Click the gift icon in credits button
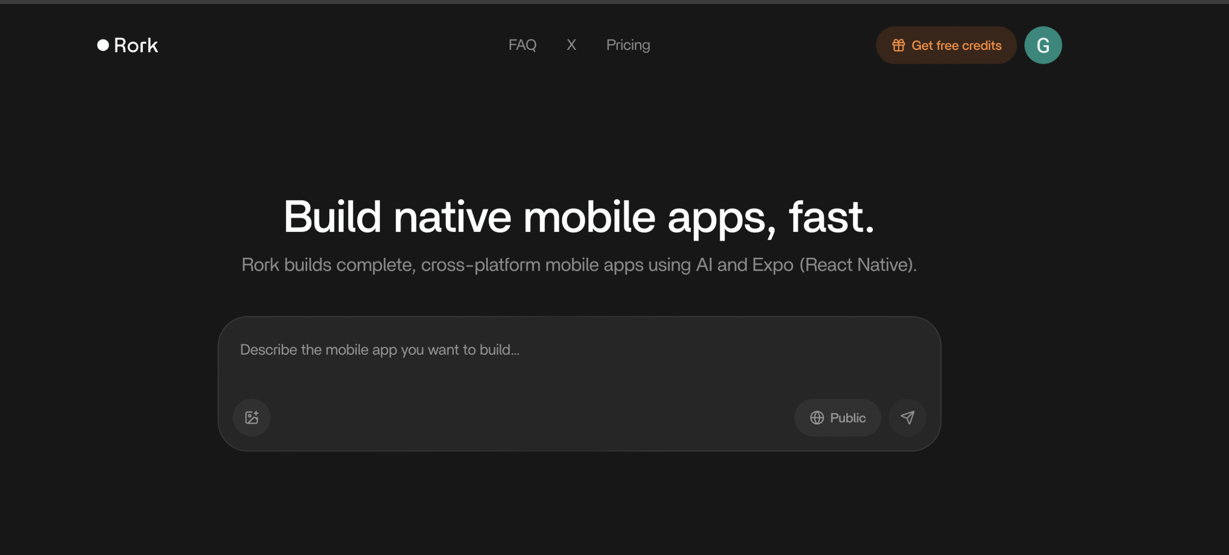 click(898, 45)
